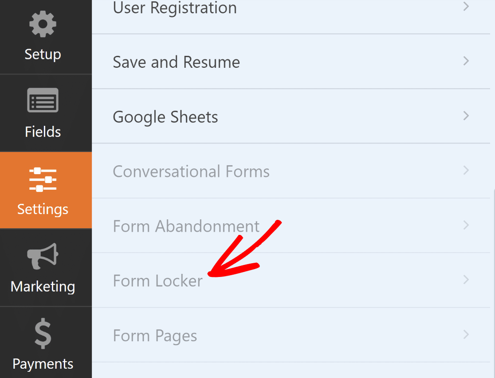Expand the Save and Resume chevron
The image size is (495, 378).
click(466, 61)
